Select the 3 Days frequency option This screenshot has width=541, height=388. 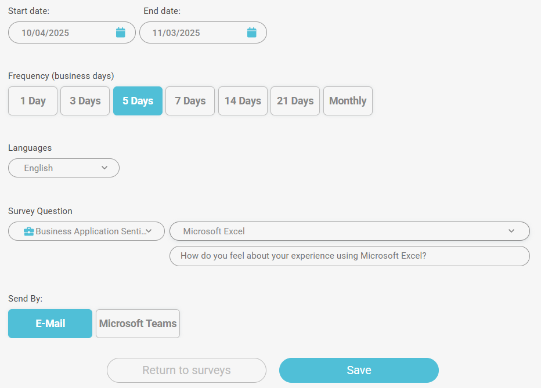click(85, 101)
